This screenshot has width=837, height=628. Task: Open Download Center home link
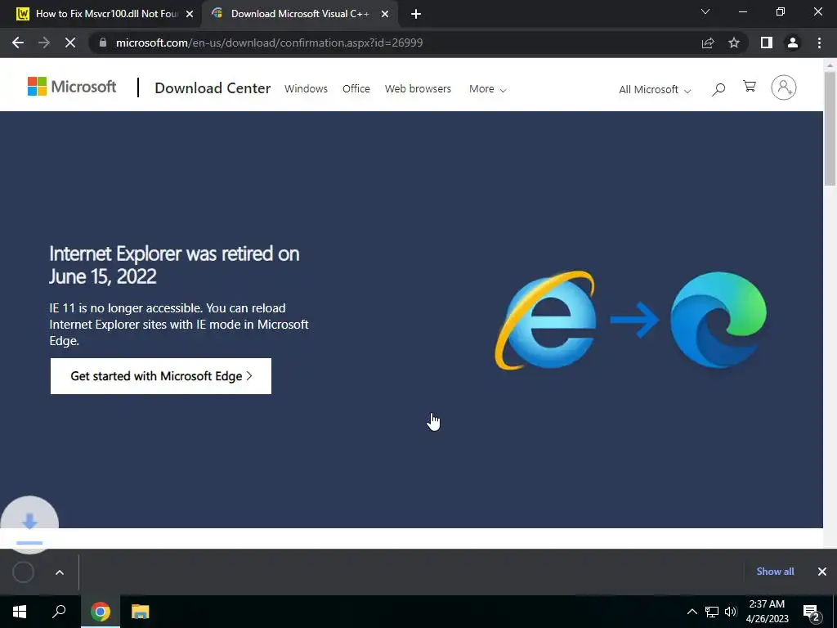pos(213,88)
